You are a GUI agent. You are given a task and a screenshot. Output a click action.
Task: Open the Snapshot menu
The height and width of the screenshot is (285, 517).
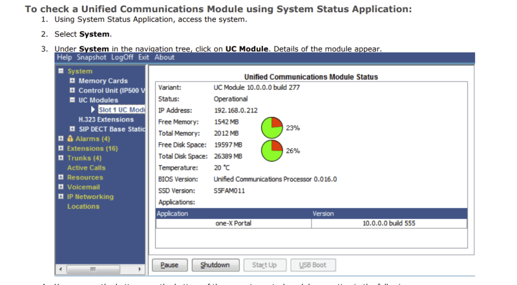click(91, 58)
